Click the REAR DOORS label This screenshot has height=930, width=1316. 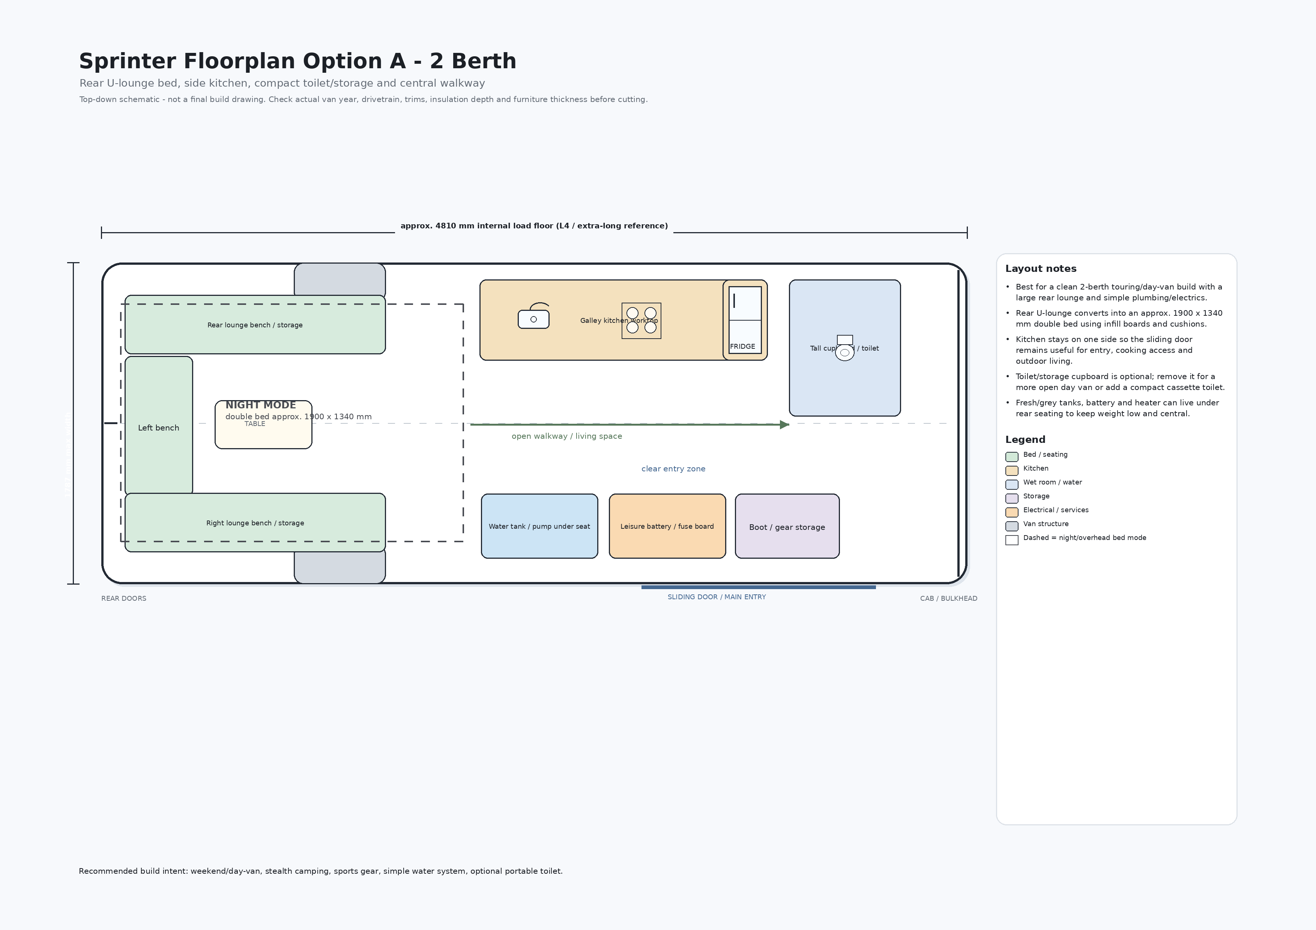[x=124, y=598]
